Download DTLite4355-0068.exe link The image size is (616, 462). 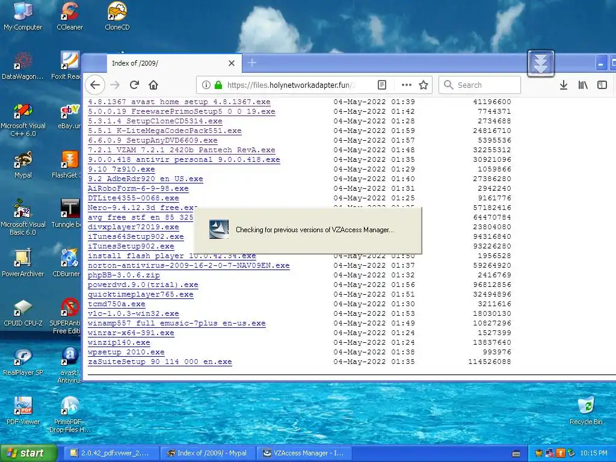tap(133, 198)
